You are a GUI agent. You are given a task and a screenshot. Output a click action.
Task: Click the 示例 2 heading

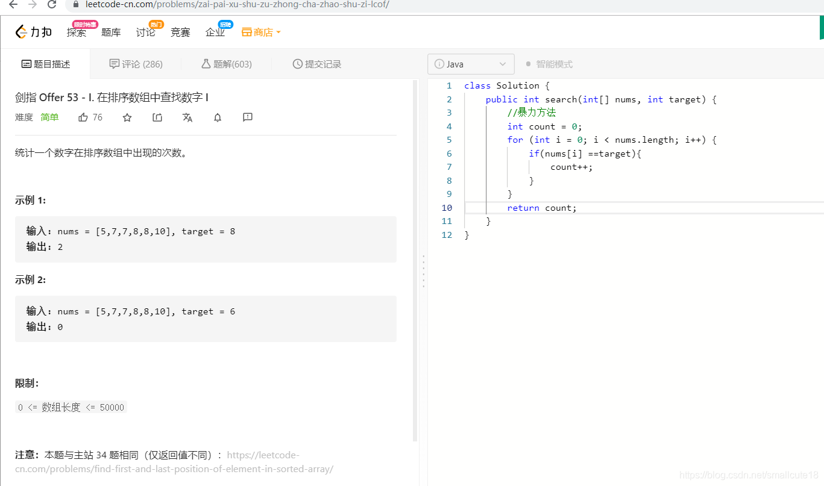30,280
